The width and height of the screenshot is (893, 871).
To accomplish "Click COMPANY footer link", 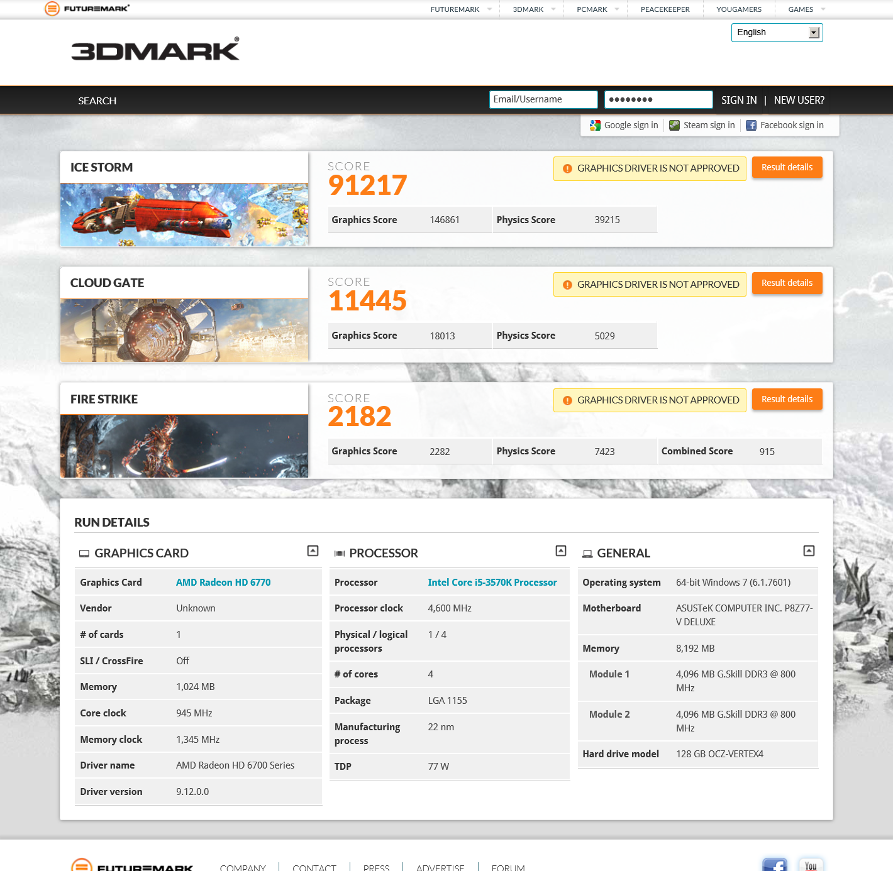I will pos(243,867).
